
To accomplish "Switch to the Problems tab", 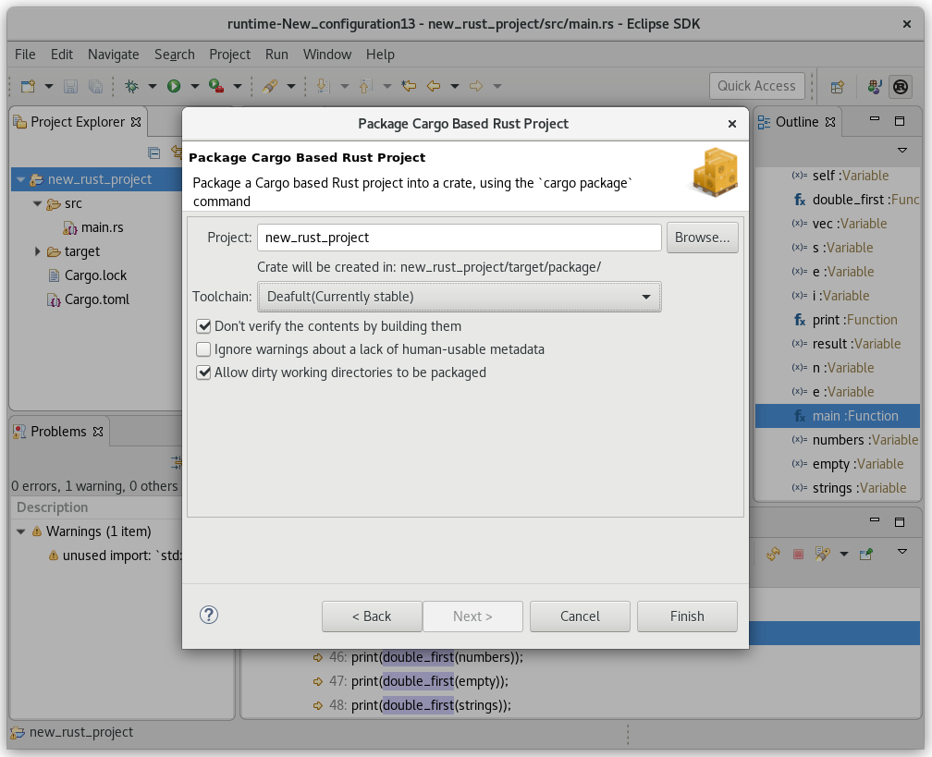I will [x=57, y=432].
